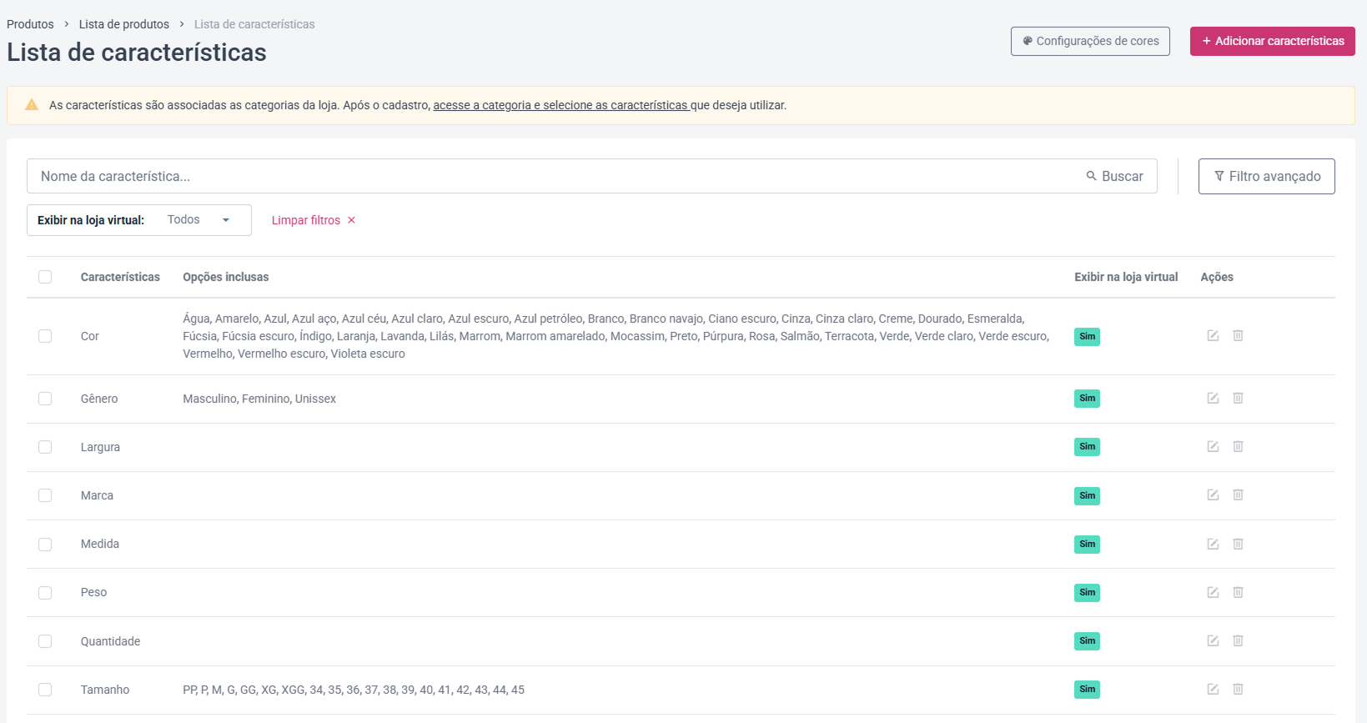Navigate to Lista de produtos breadcrumb
The height and width of the screenshot is (723, 1367).
coord(123,24)
